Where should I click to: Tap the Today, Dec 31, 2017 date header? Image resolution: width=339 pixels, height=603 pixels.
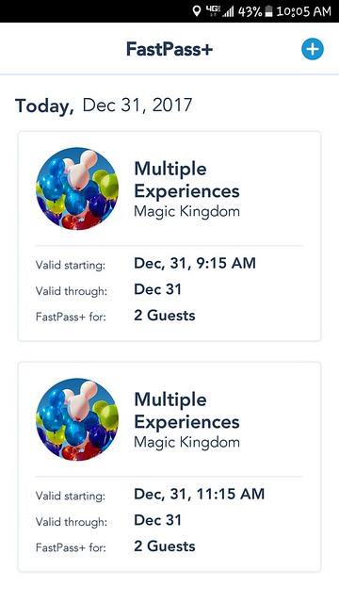[104, 106]
